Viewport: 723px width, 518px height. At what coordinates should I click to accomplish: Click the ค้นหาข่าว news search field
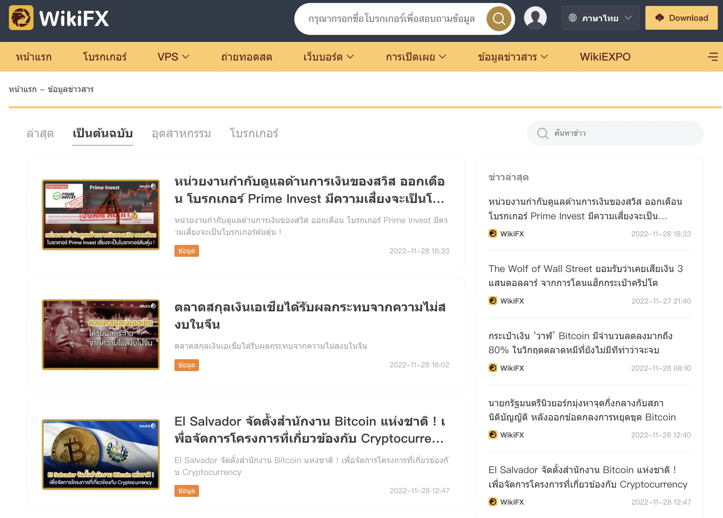point(615,133)
